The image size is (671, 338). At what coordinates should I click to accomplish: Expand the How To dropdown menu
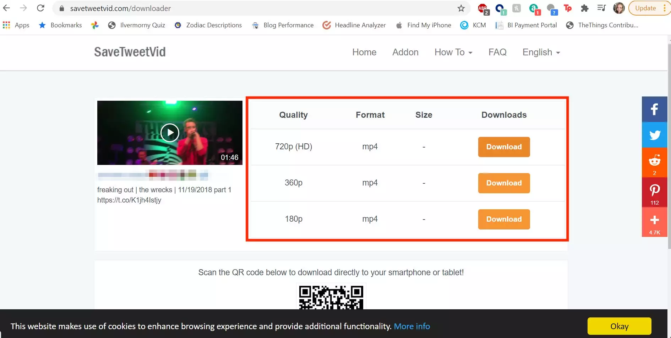tap(453, 52)
